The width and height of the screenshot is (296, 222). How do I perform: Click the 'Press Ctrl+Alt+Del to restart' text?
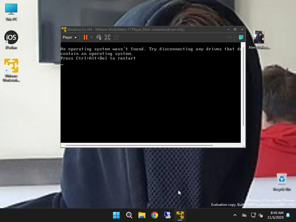click(98, 58)
